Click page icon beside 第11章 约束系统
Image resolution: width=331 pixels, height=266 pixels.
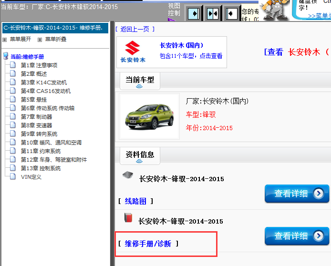[x=13, y=151]
